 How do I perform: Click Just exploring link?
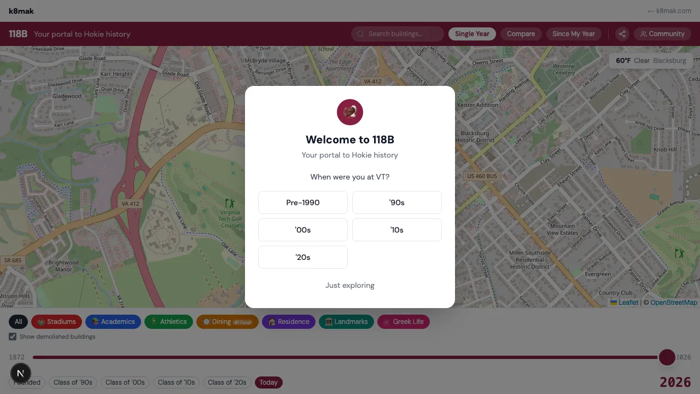[x=350, y=285]
